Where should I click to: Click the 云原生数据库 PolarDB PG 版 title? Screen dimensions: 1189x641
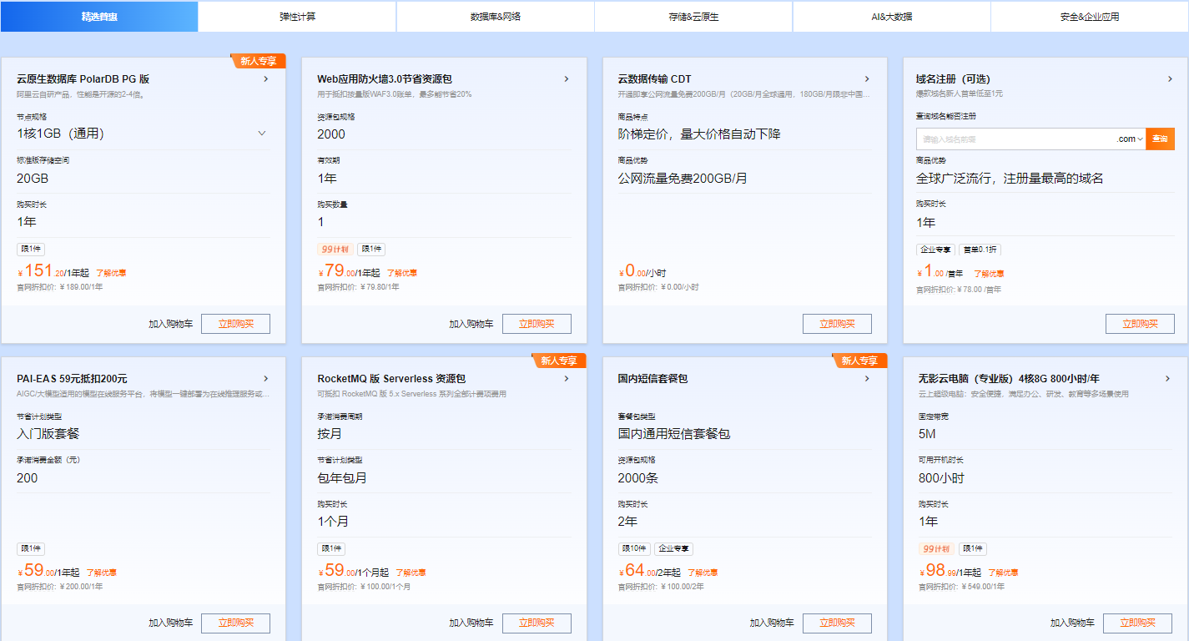click(x=83, y=79)
